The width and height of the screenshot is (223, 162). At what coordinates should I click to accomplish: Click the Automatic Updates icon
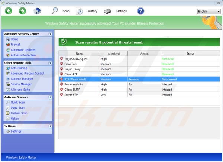coord(8,50)
